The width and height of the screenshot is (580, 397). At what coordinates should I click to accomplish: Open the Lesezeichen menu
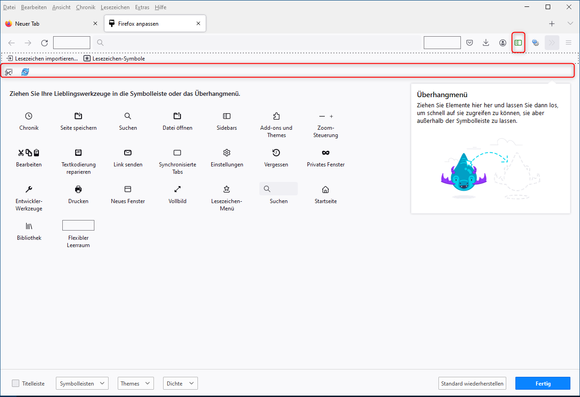coord(116,7)
